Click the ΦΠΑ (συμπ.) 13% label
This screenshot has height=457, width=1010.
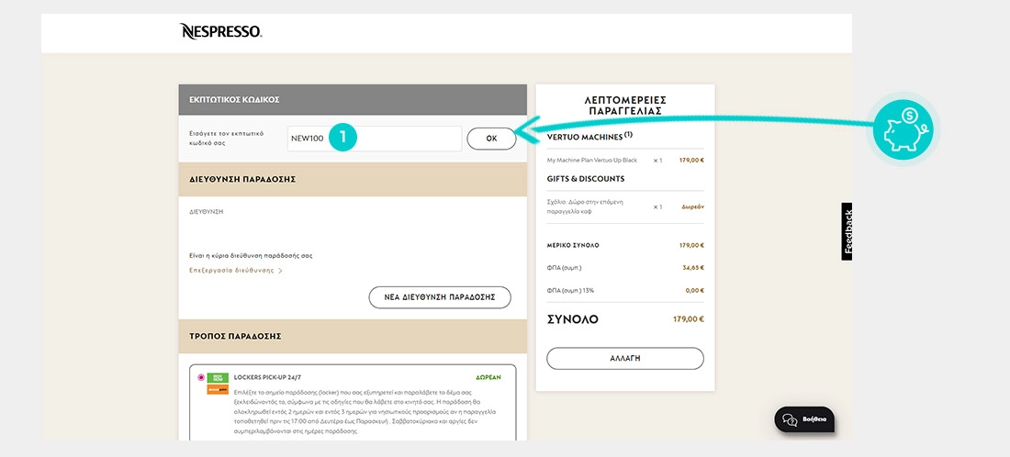[x=570, y=291]
